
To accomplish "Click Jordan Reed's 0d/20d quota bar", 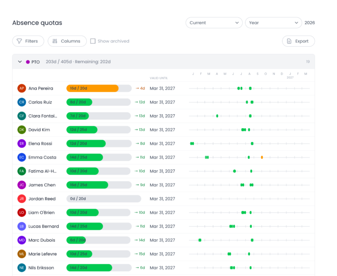I will (104, 198).
